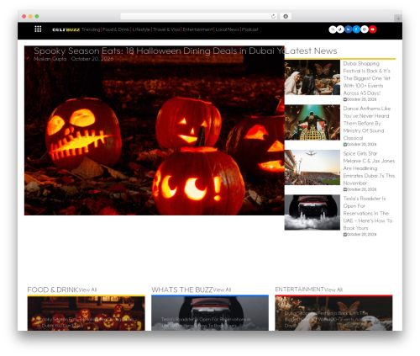Image resolution: width=420 pixels, height=356 pixels.
Task: Open the grid menu icon
Action: pyautogui.click(x=38, y=29)
